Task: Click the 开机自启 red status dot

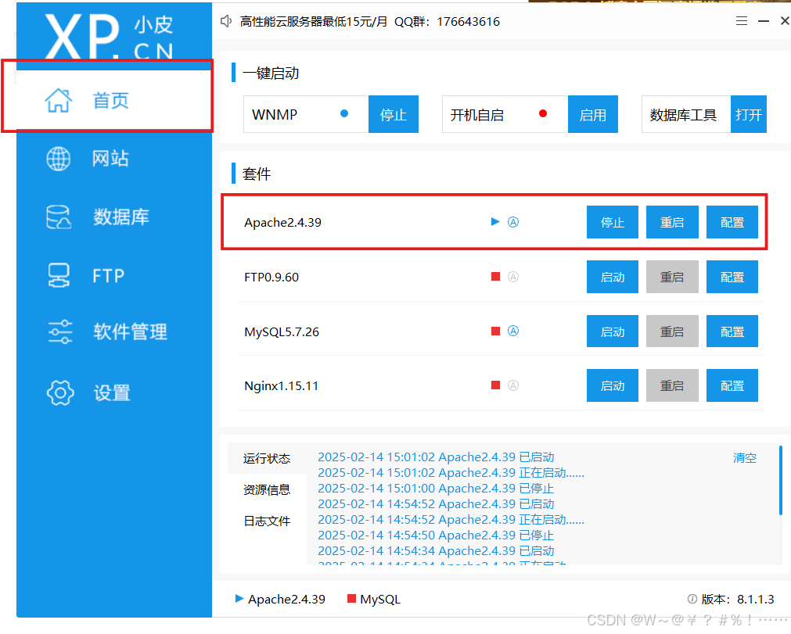Action: coord(543,113)
